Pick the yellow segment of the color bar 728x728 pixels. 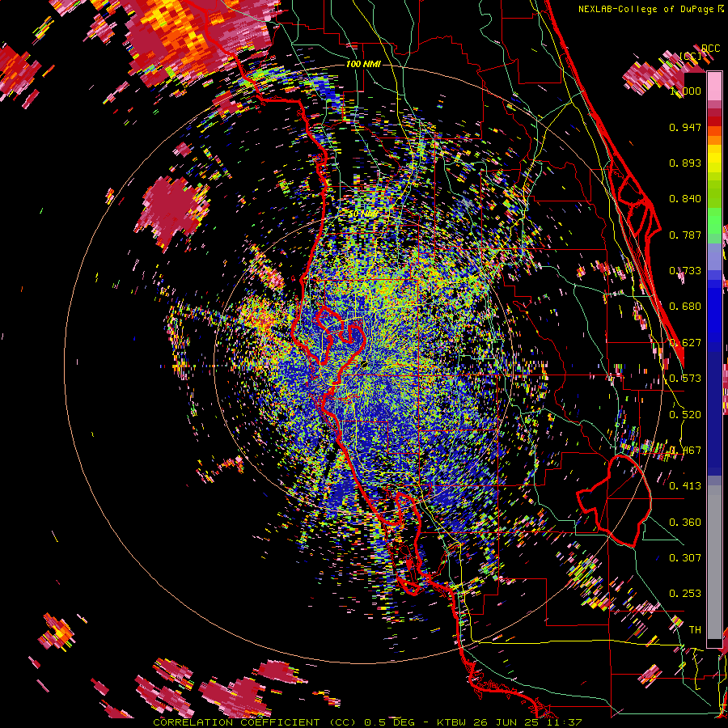click(x=714, y=158)
